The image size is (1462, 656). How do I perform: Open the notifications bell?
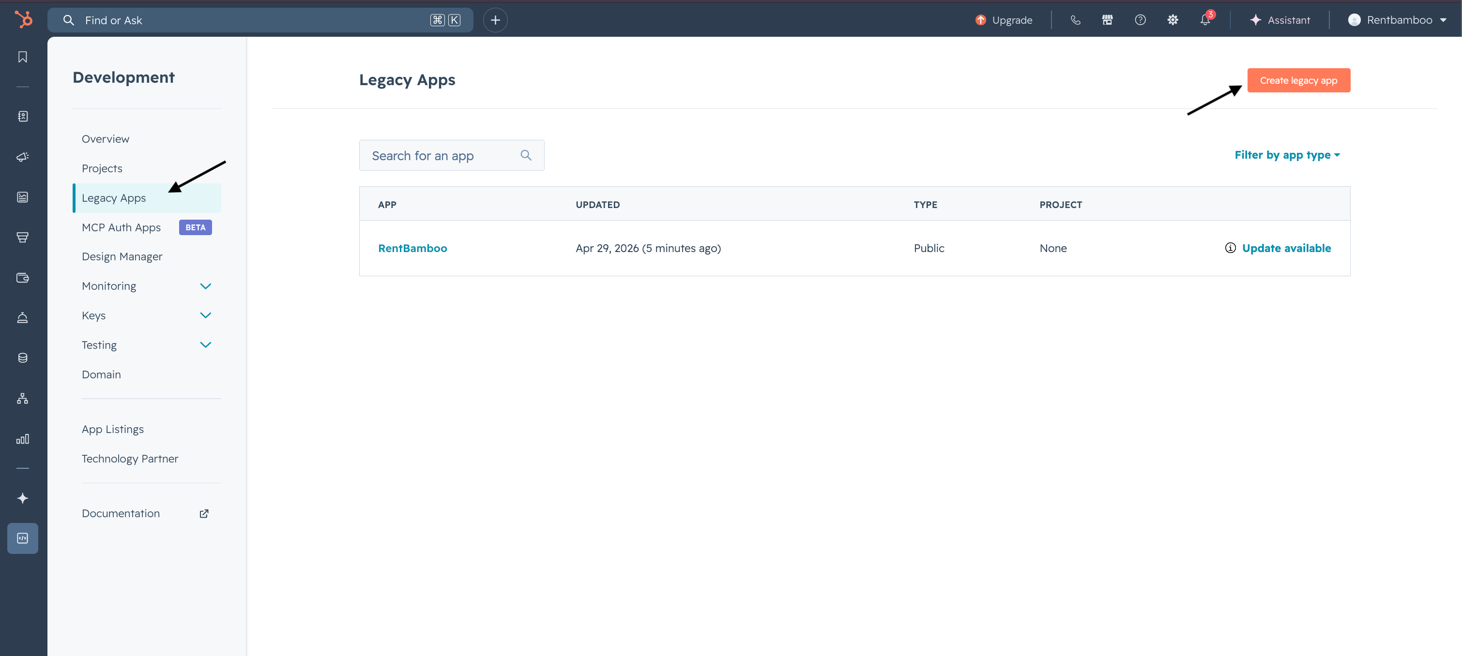pyautogui.click(x=1205, y=20)
